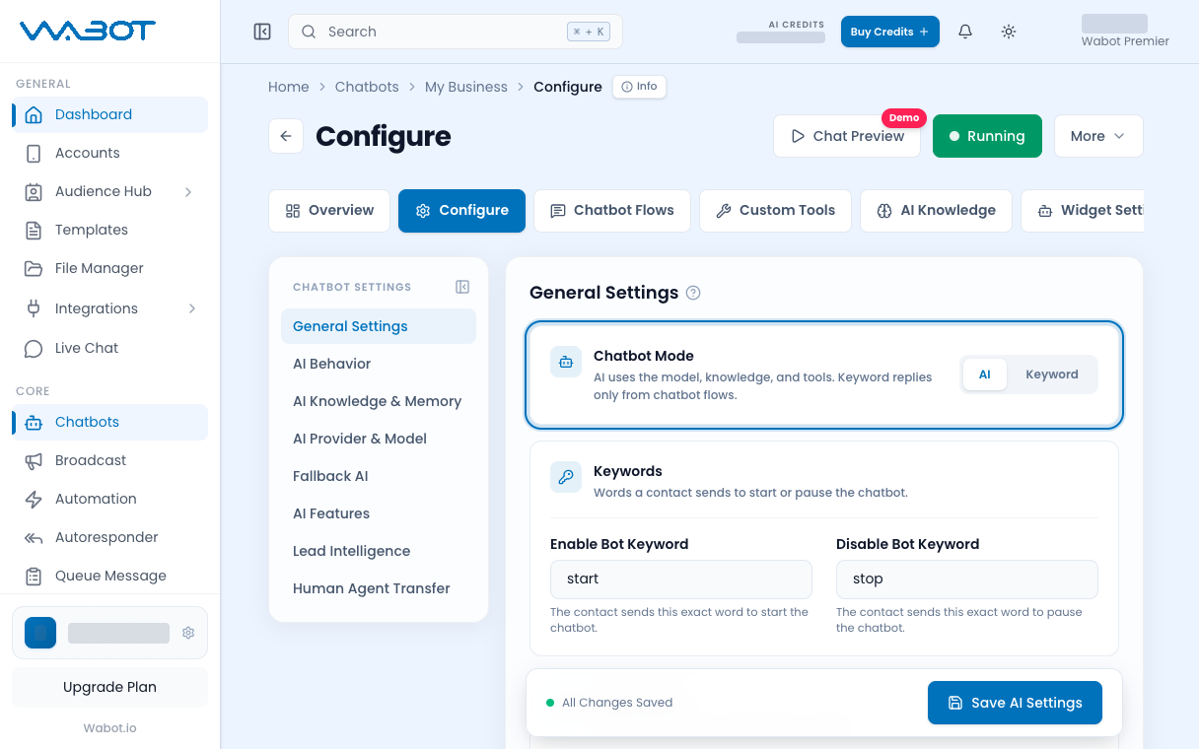Click the Queue Message clipboard icon

tap(34, 576)
